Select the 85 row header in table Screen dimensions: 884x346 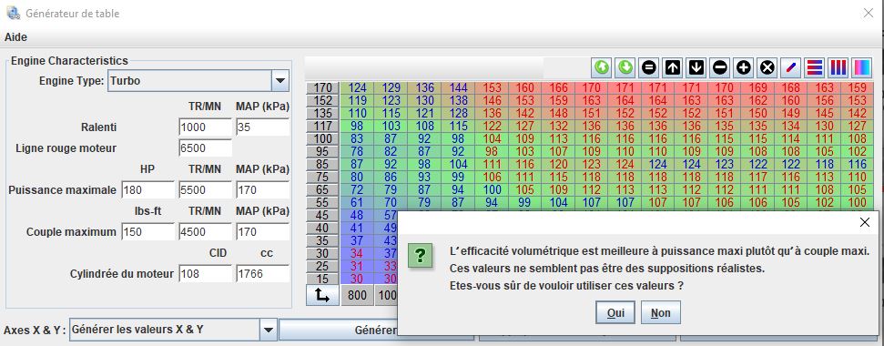pyautogui.click(x=323, y=165)
